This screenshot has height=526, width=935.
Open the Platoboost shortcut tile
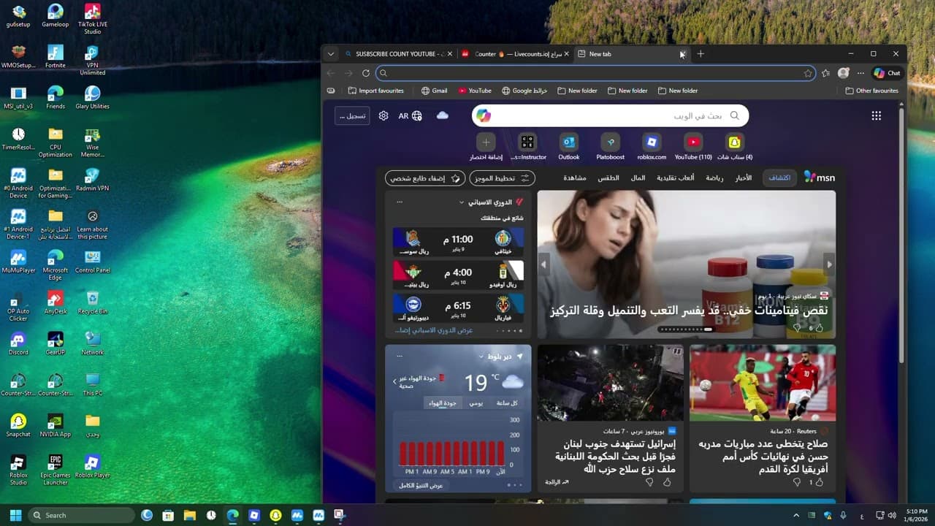click(x=611, y=146)
